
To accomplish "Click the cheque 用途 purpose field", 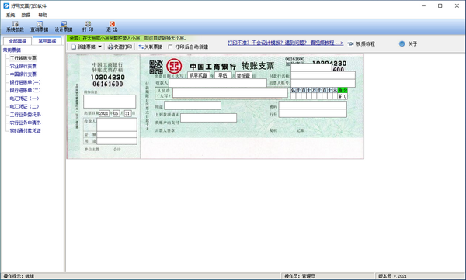I will 193,105.
